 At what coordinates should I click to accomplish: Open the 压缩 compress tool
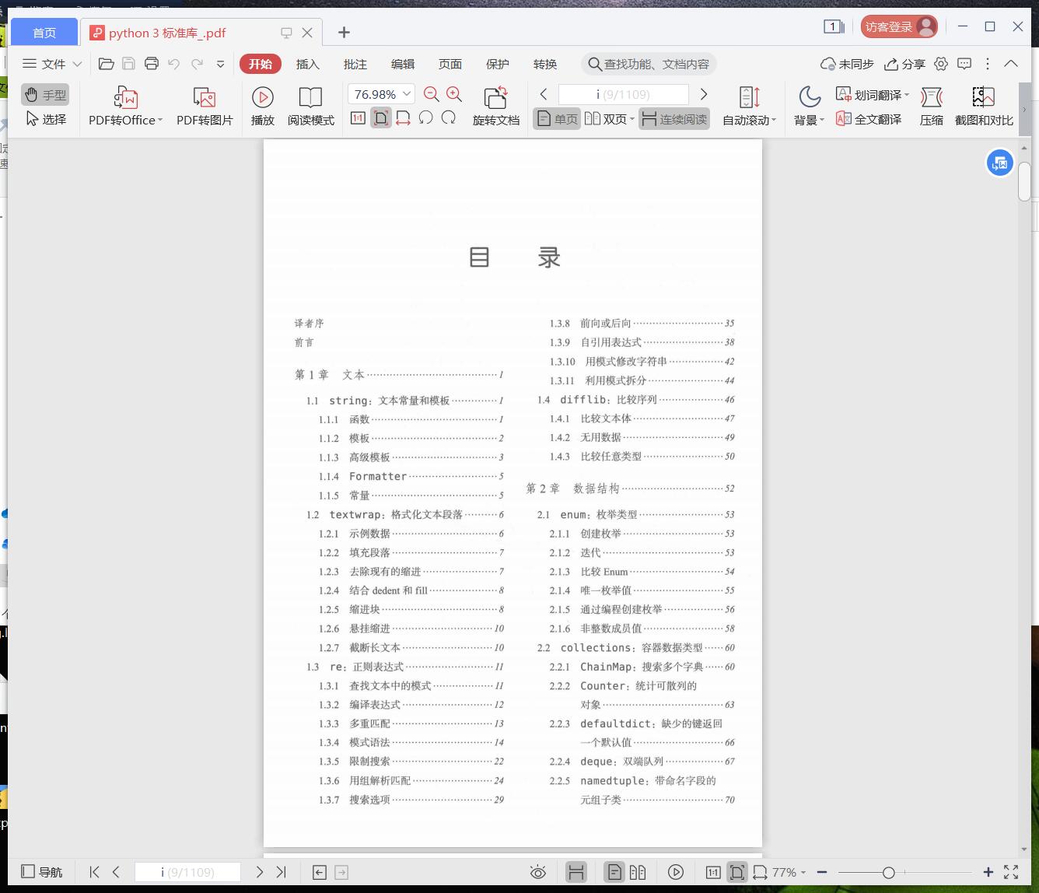pos(931,107)
